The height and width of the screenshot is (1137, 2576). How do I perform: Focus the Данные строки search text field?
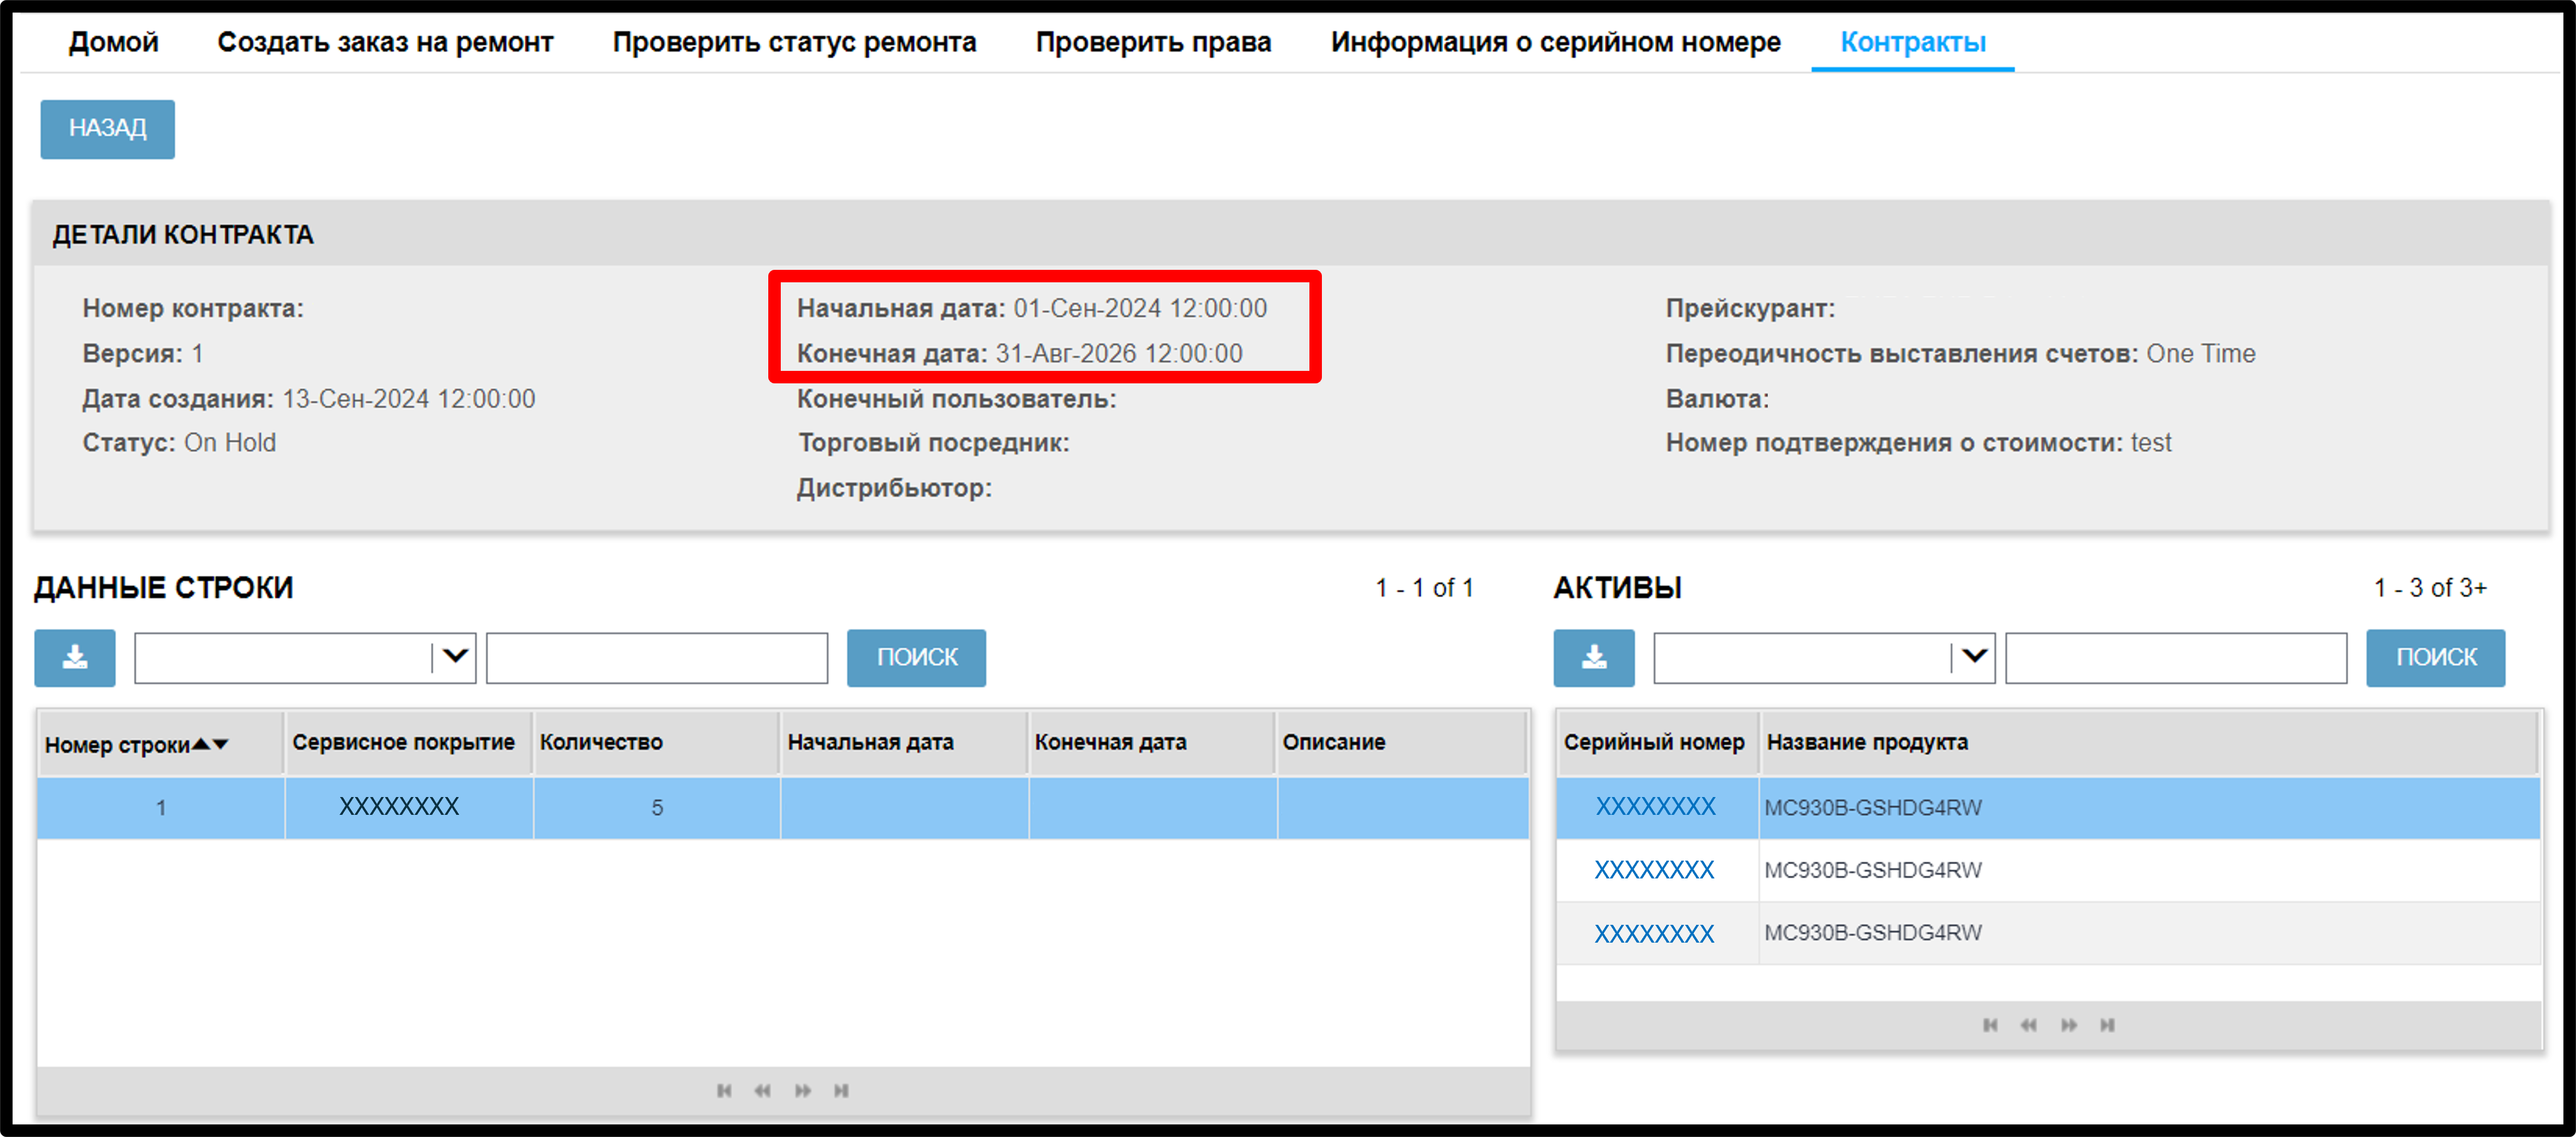coord(657,657)
